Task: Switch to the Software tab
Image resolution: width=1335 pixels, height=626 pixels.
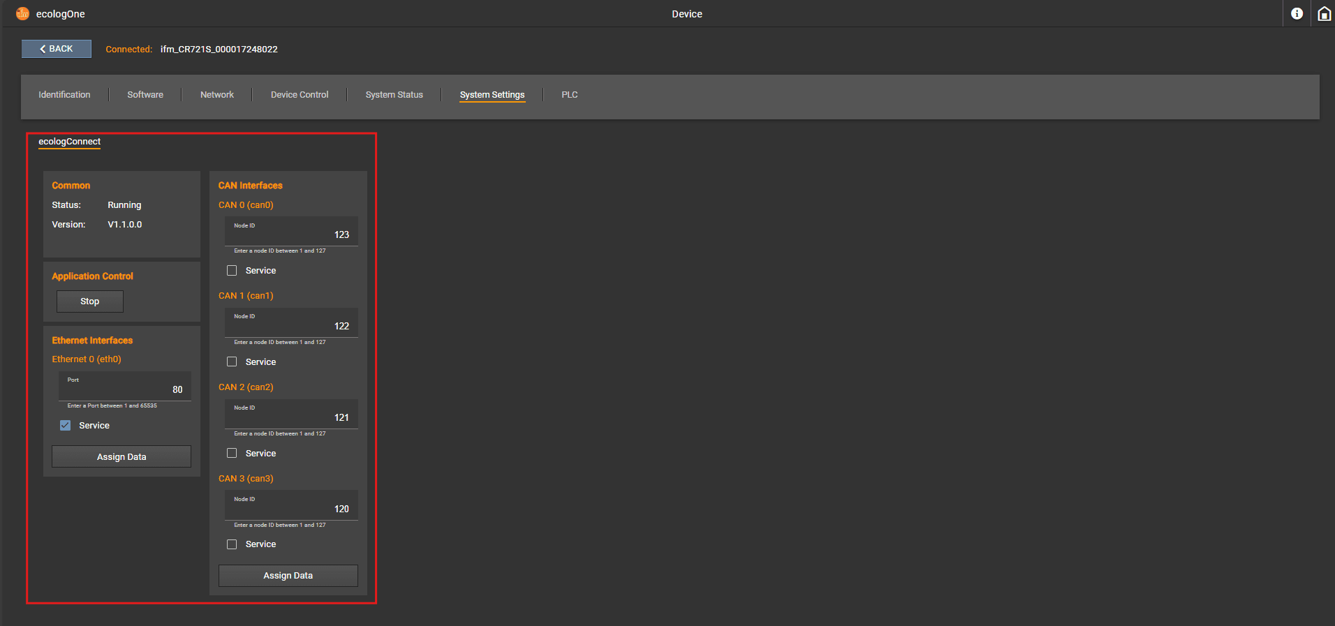Action: 145,95
